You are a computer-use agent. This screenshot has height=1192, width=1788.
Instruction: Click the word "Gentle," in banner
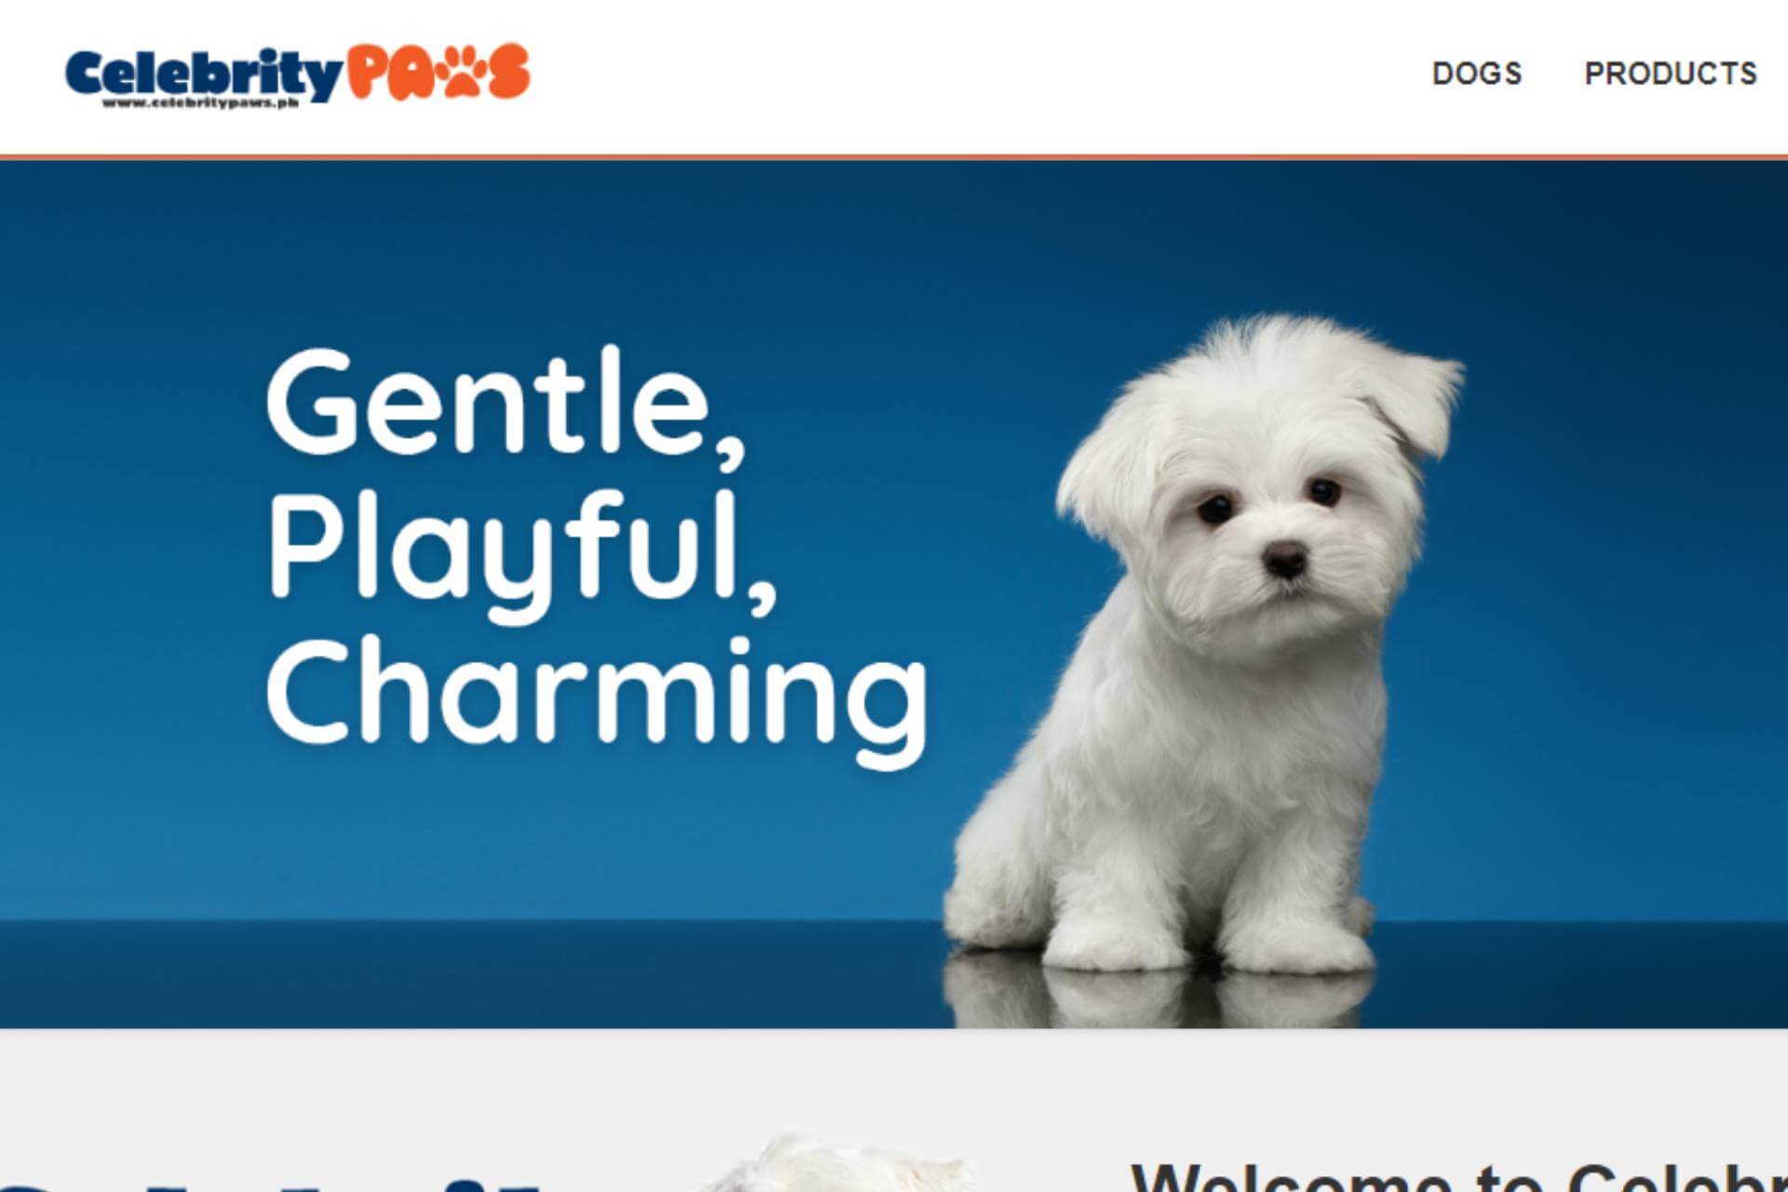click(506, 405)
